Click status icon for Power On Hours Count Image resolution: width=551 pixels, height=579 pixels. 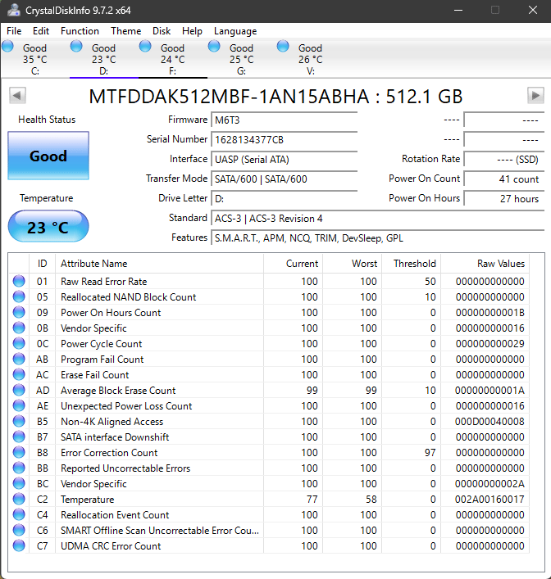(x=19, y=312)
